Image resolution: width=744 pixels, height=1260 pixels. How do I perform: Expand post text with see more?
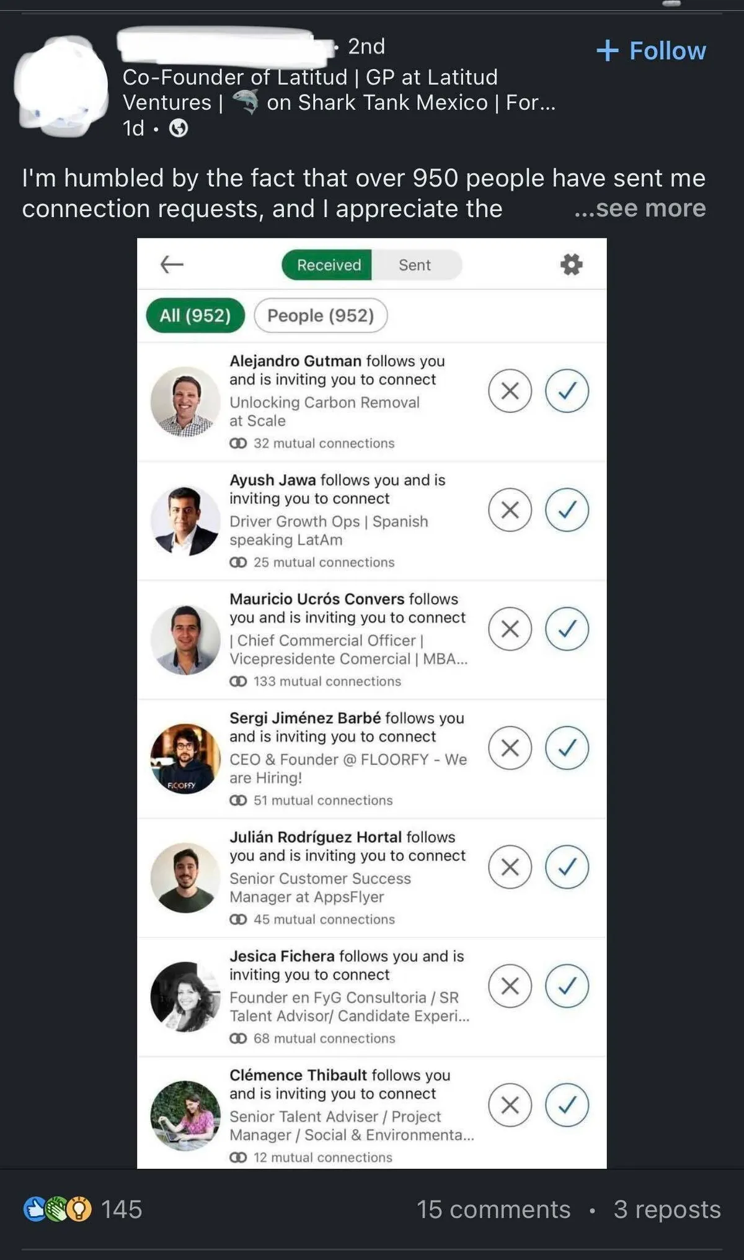click(x=640, y=209)
